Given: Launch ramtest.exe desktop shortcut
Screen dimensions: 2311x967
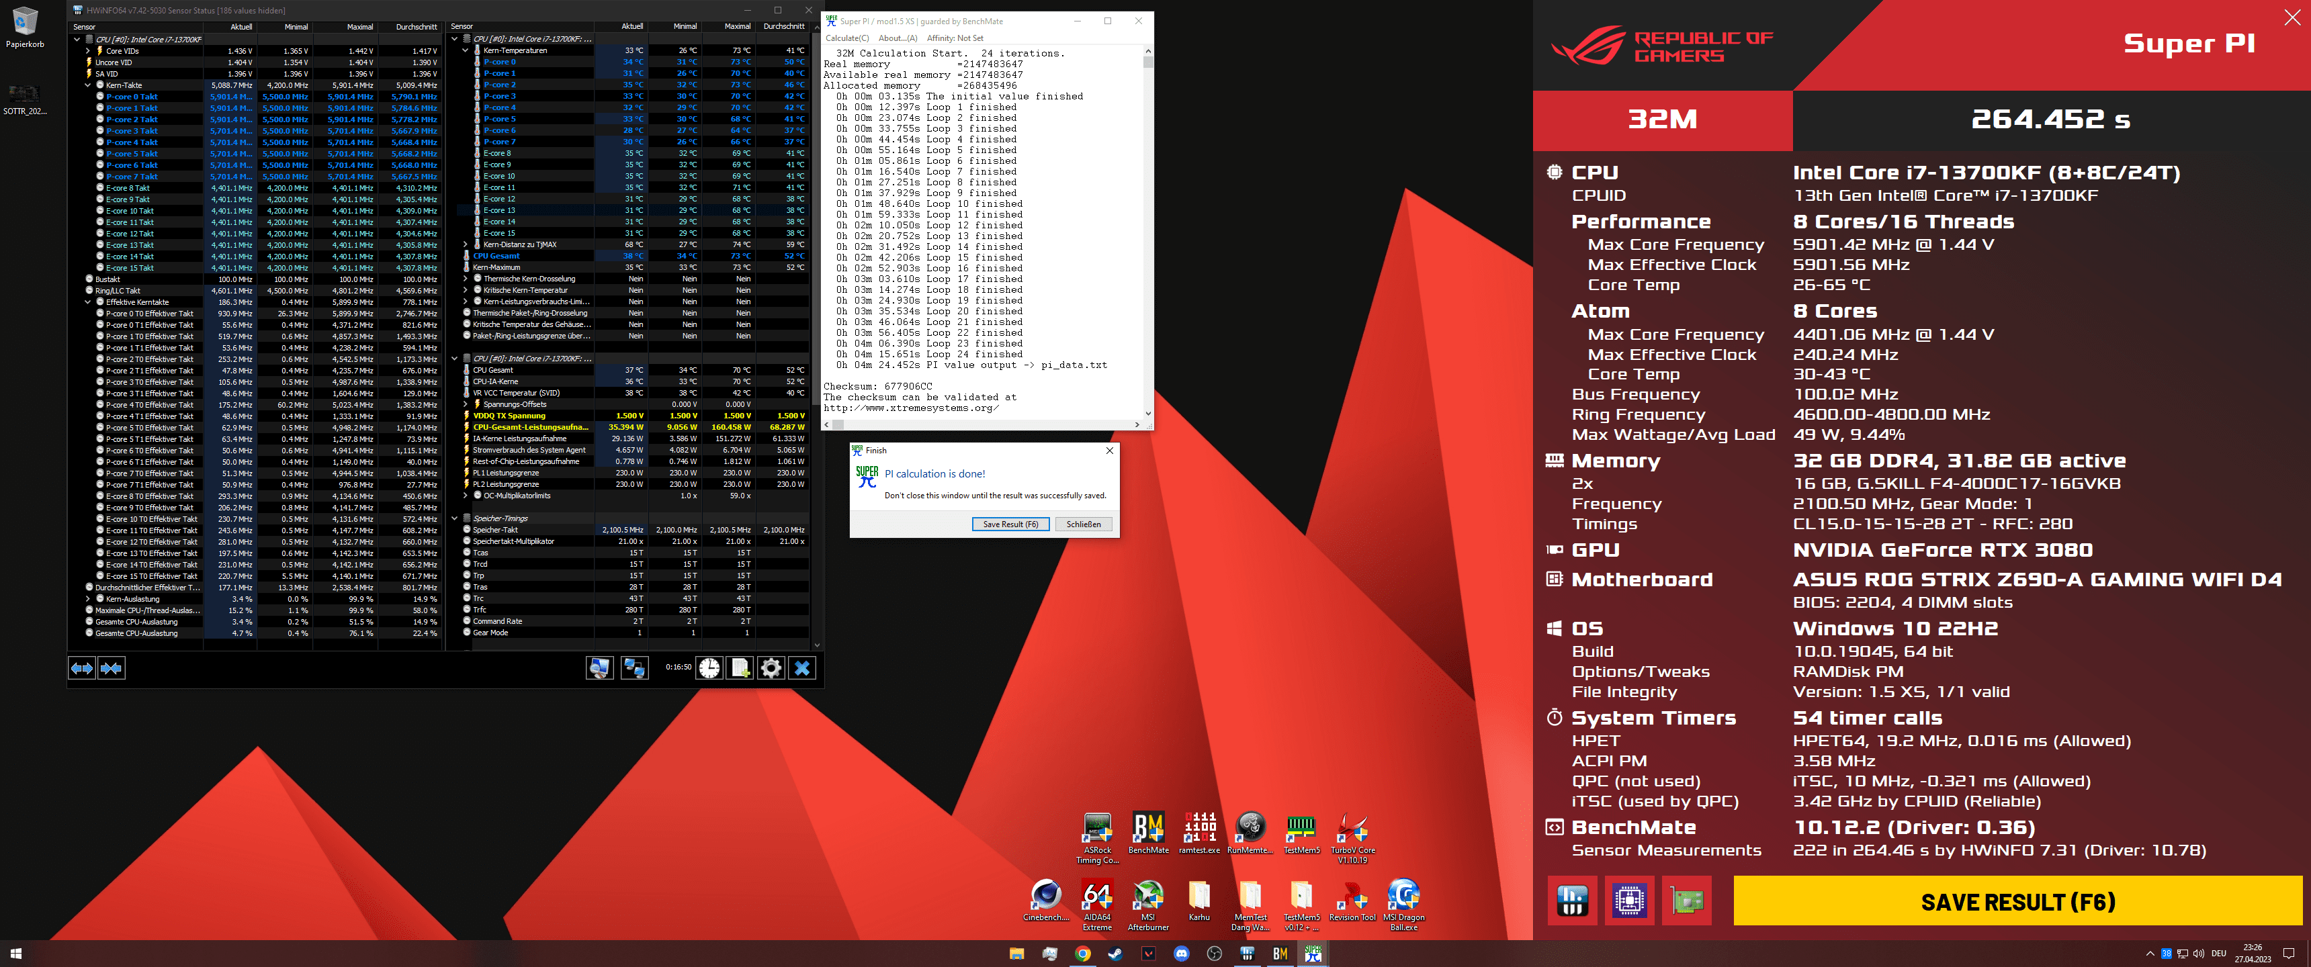Looking at the screenshot, I should point(1199,833).
